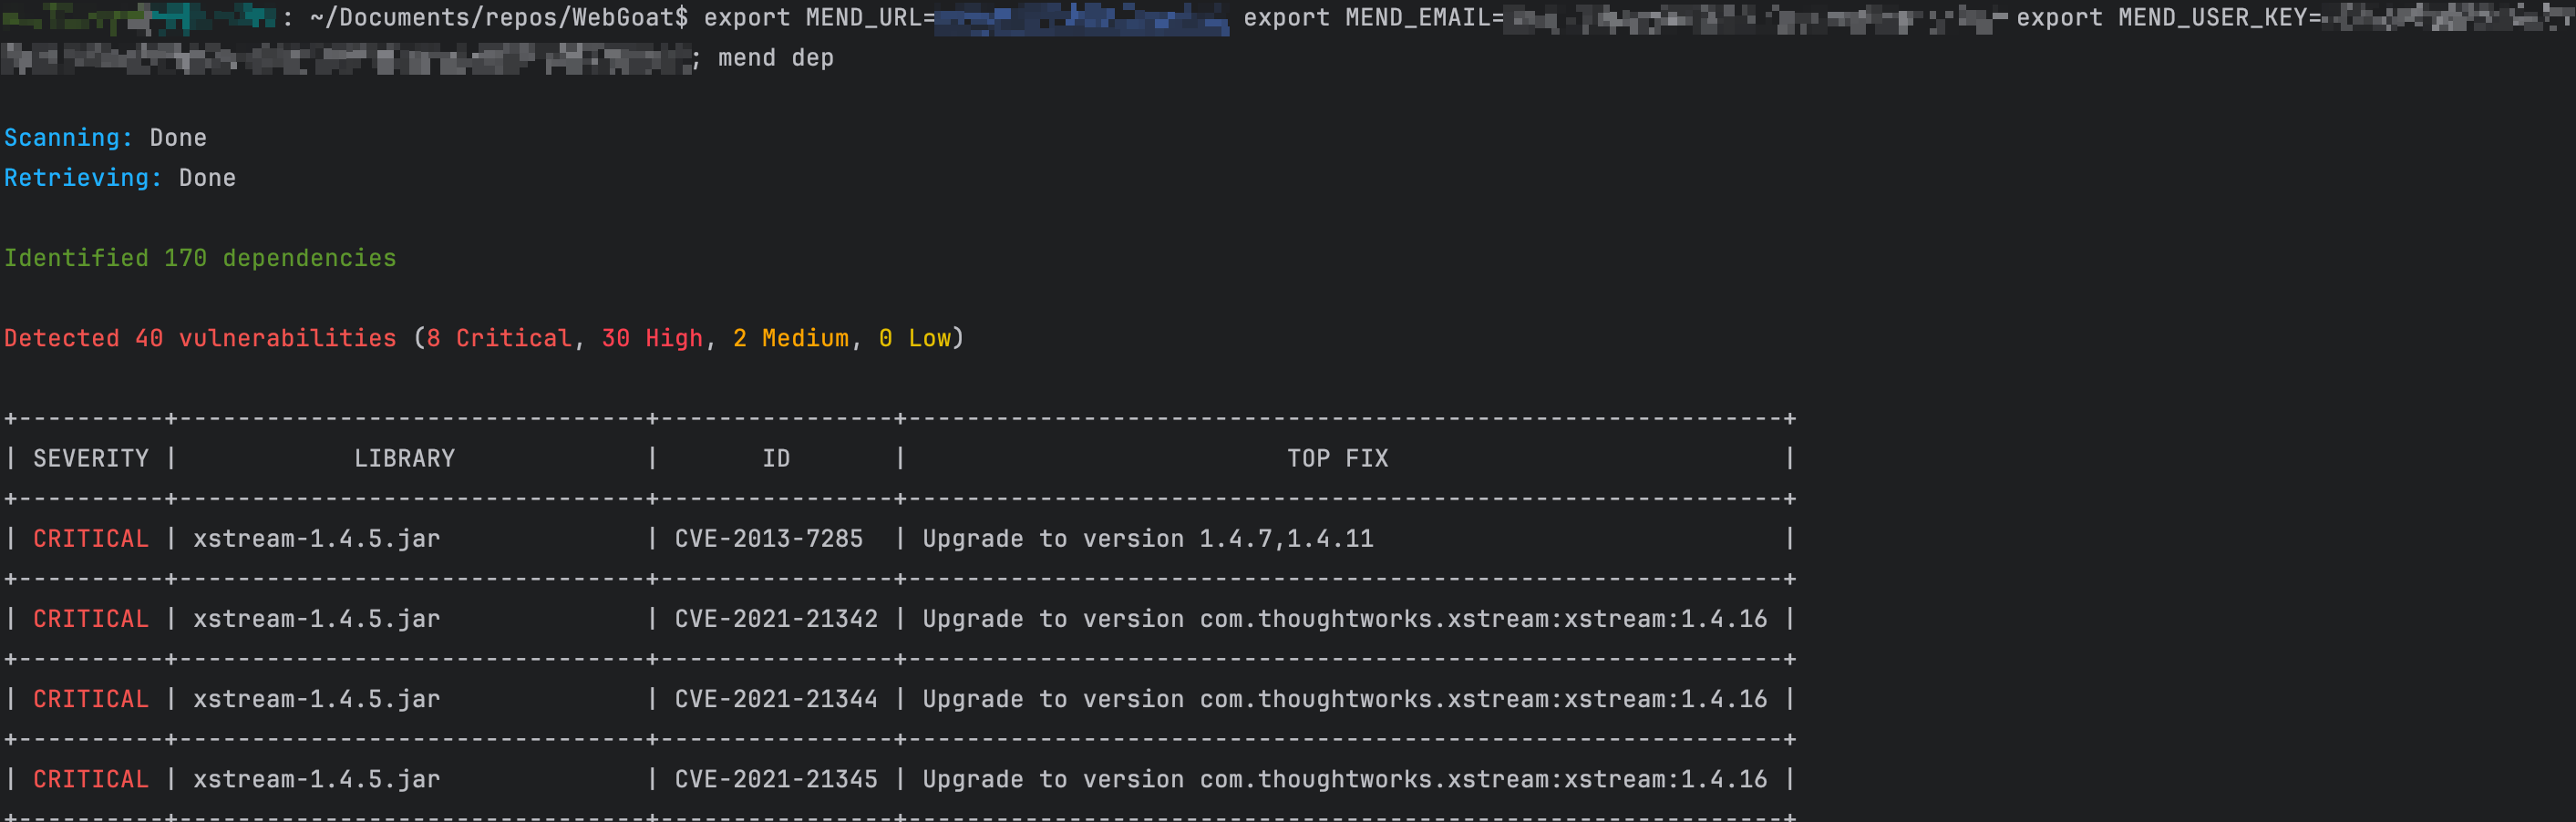
Task: Click the '30 High' count in the summary
Action: click(650, 338)
